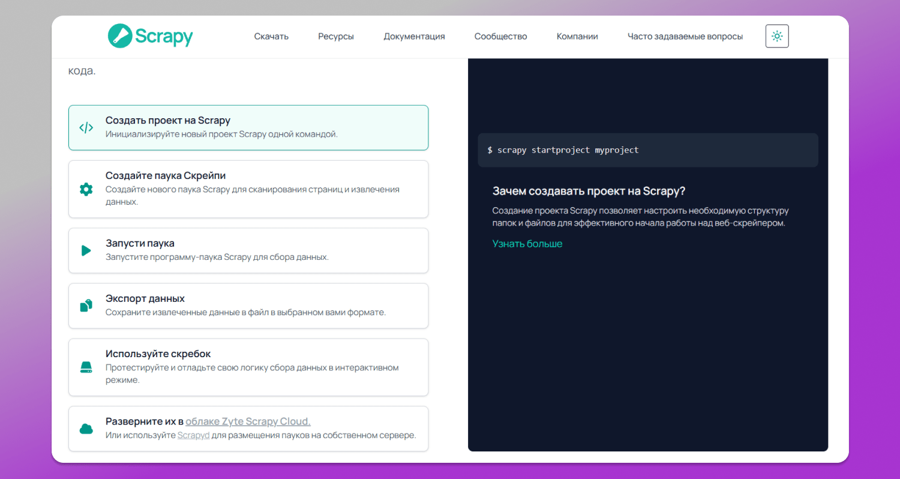The width and height of the screenshot is (900, 479).
Task: Click the text Инициализируйте новый проект Scrapy одной командой
Action: 221,134
